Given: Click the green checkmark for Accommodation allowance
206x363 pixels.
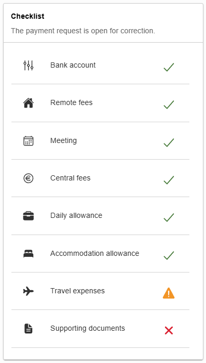Looking at the screenshot, I should pyautogui.click(x=169, y=255).
